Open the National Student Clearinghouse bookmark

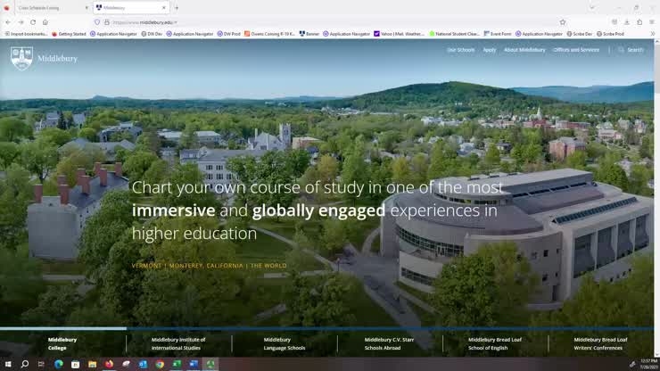[454, 34]
